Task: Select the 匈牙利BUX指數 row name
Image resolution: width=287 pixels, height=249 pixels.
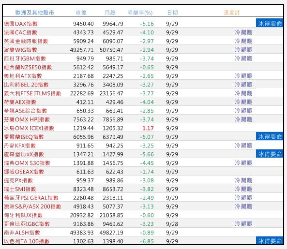Action: tap(23, 215)
